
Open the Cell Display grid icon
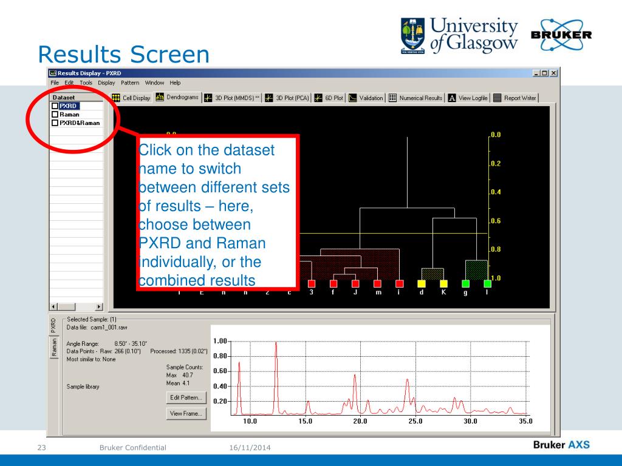click(x=116, y=98)
